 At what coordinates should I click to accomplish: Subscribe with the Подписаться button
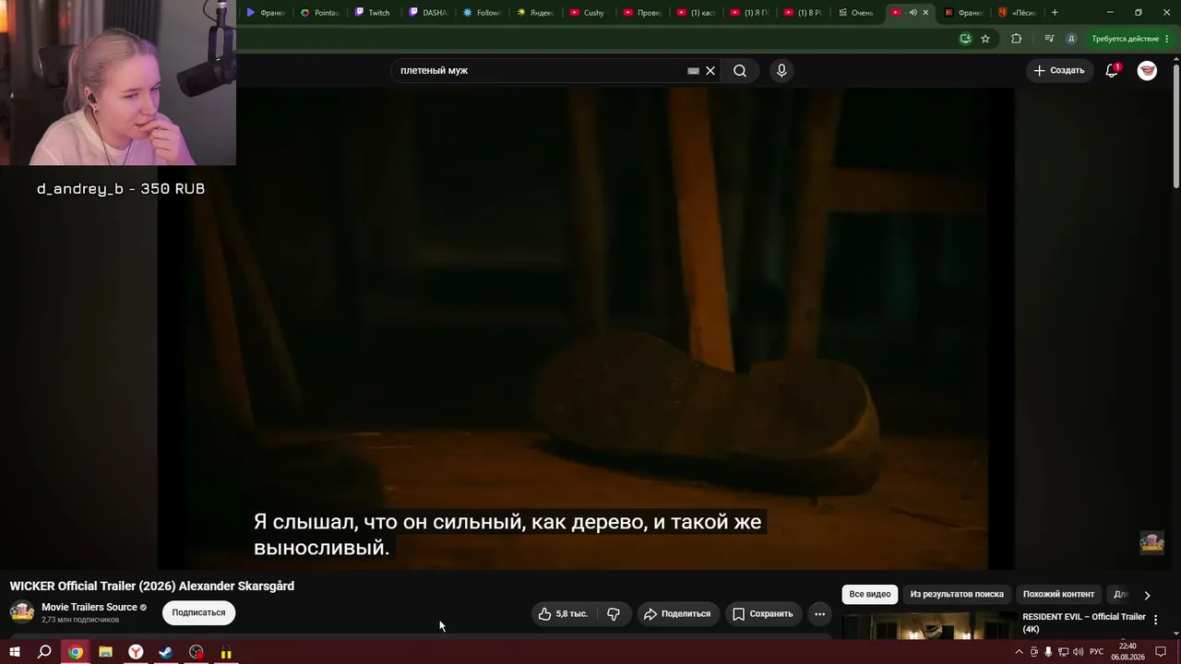pos(198,613)
